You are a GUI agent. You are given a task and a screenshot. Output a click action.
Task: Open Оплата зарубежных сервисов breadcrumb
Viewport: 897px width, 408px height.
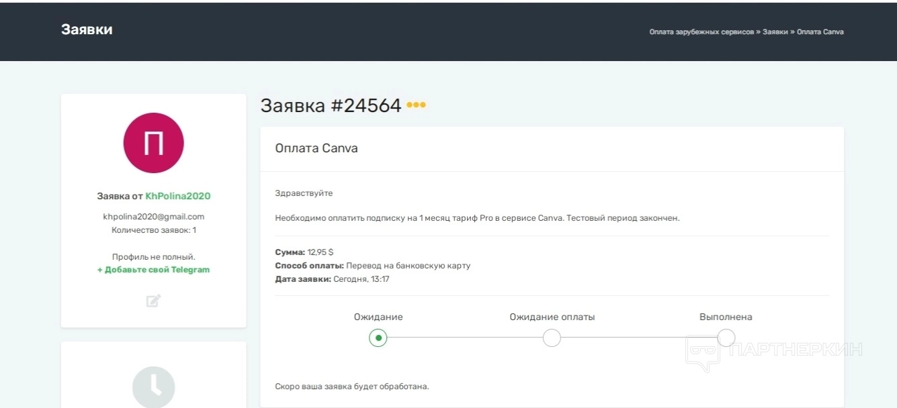point(701,32)
